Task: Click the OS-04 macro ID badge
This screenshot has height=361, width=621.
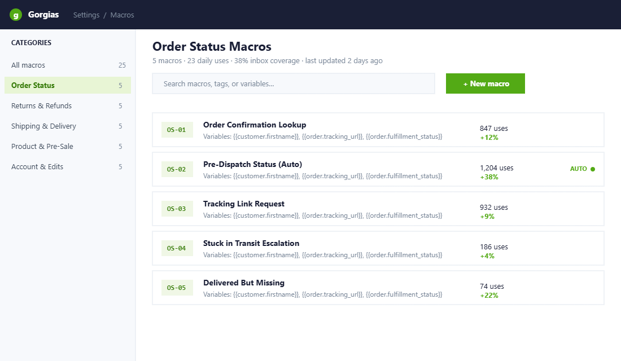Action: (177, 248)
